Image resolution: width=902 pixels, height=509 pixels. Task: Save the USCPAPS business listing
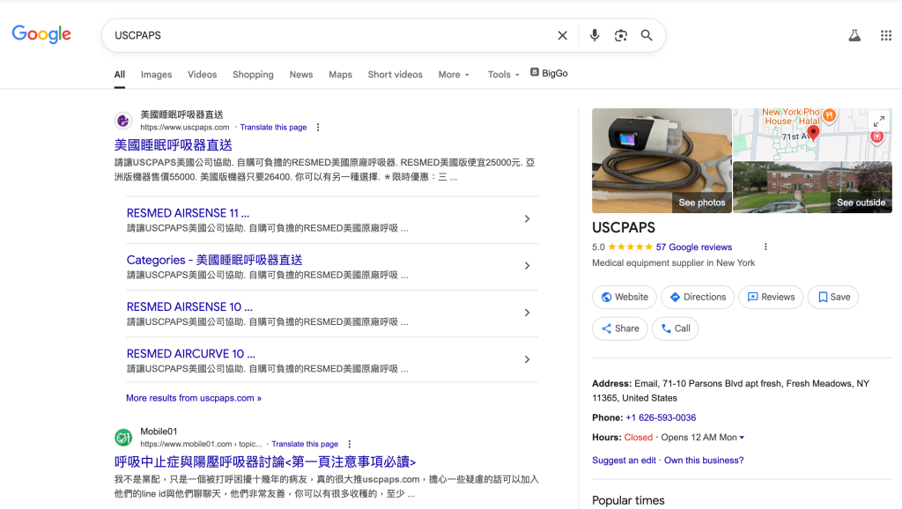(832, 298)
